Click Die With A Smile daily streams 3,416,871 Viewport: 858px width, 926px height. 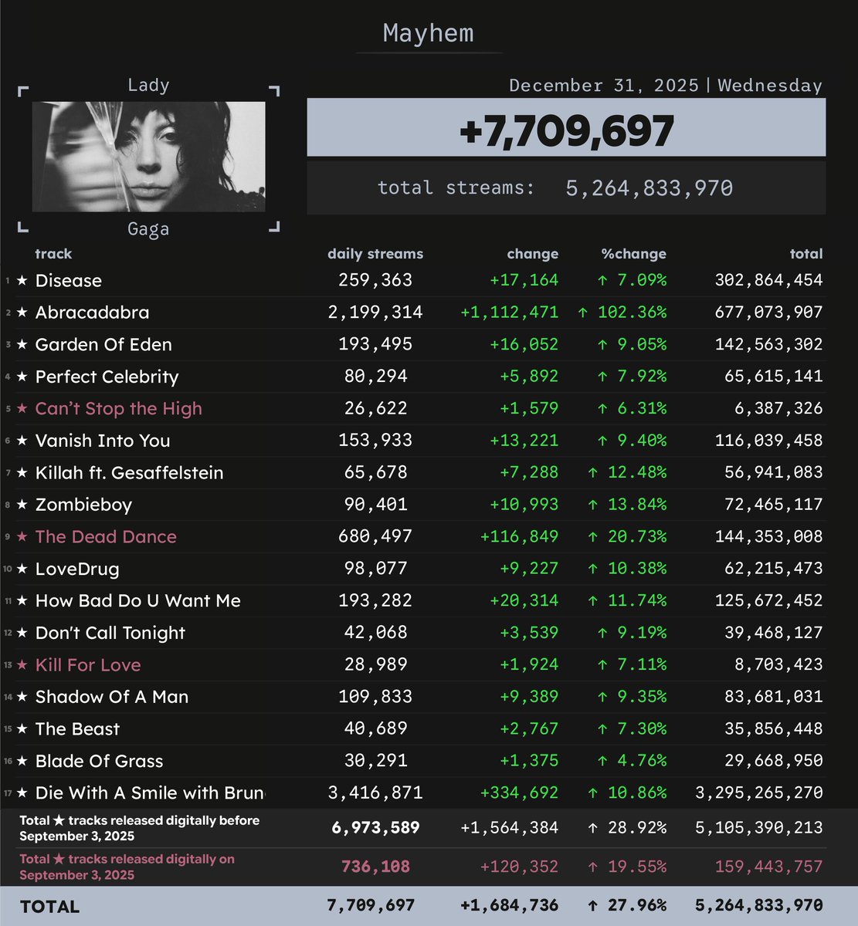(x=375, y=793)
